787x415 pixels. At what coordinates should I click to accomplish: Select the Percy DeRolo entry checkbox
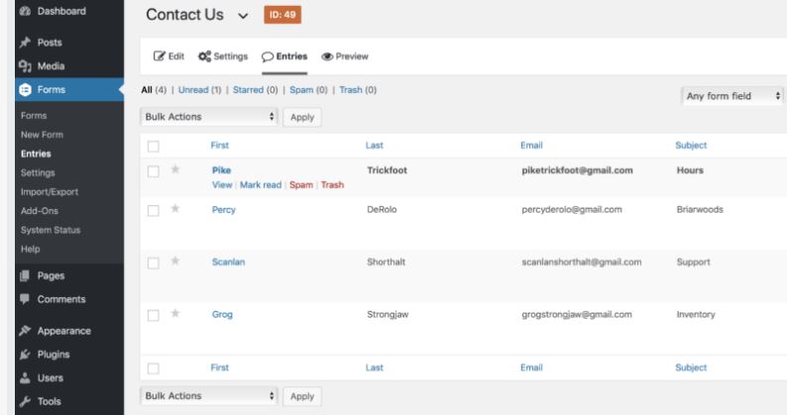(154, 210)
